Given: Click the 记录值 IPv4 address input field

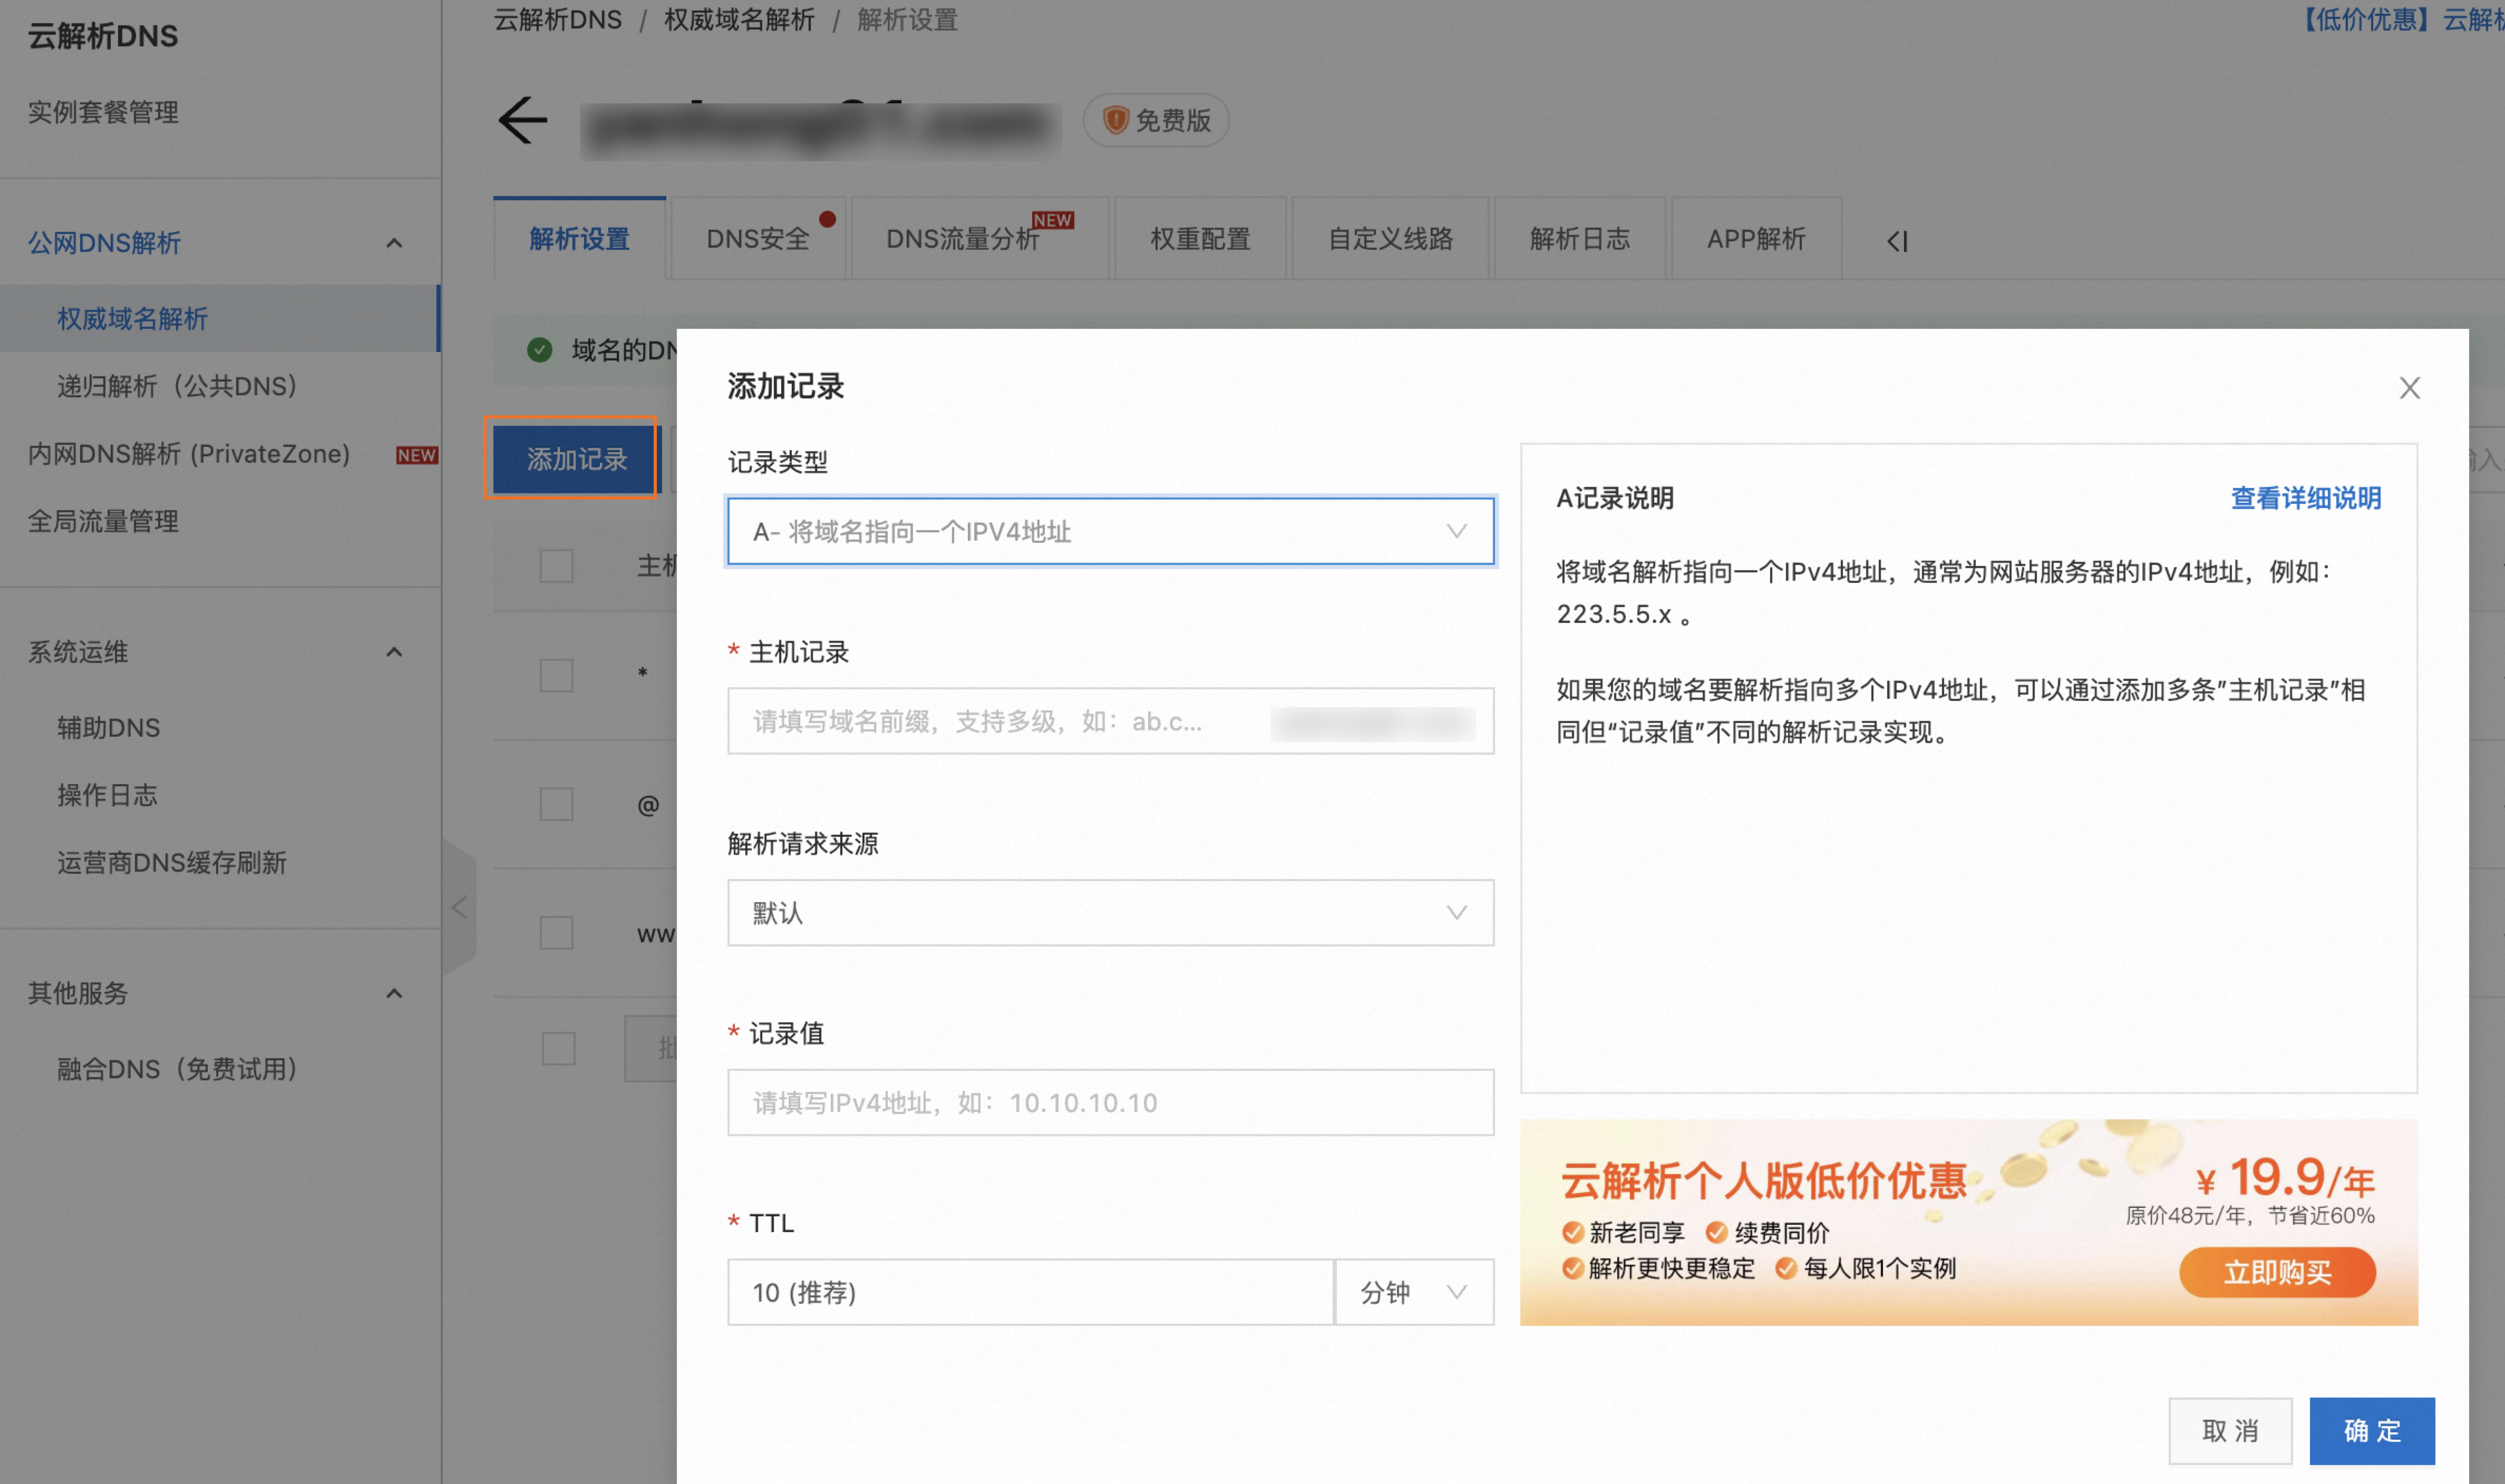Looking at the screenshot, I should point(1110,1102).
